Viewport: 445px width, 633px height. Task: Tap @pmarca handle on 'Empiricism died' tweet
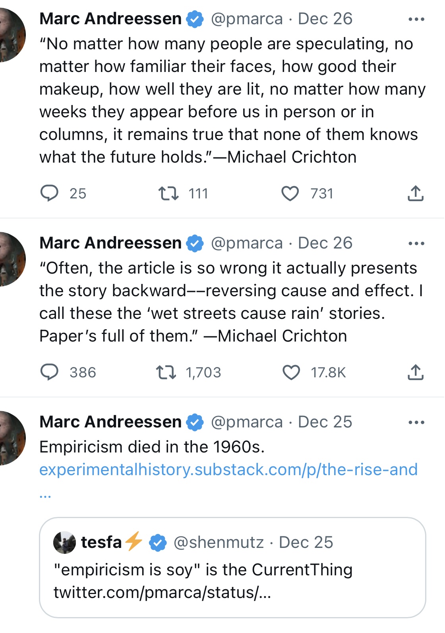(x=247, y=422)
